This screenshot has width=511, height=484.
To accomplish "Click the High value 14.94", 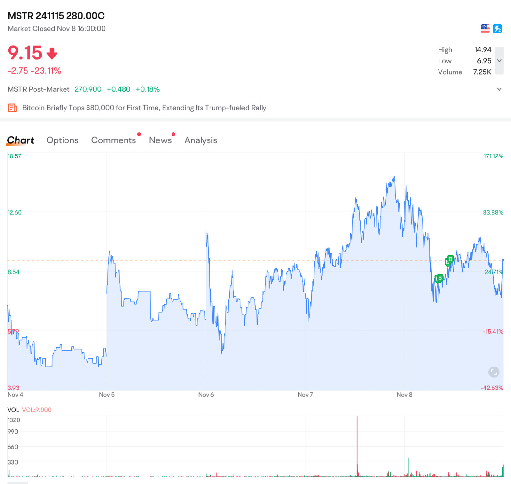I will [x=483, y=50].
